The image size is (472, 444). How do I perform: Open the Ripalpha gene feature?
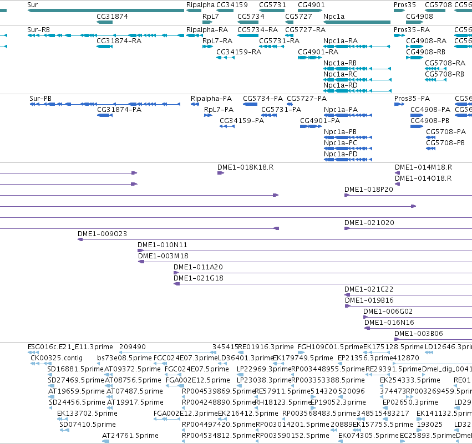(194, 11)
